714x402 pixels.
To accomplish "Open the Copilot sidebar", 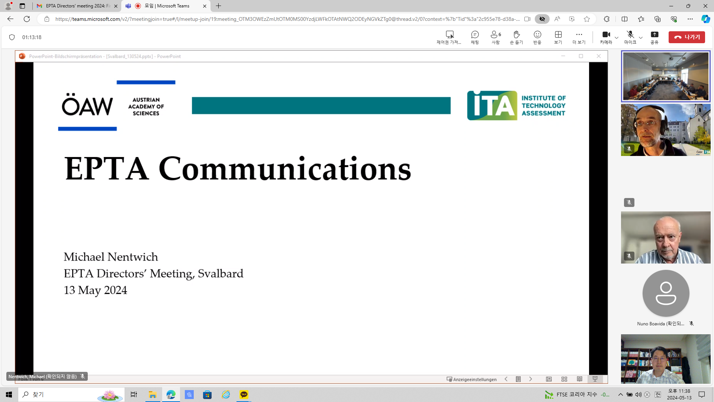I will (705, 19).
